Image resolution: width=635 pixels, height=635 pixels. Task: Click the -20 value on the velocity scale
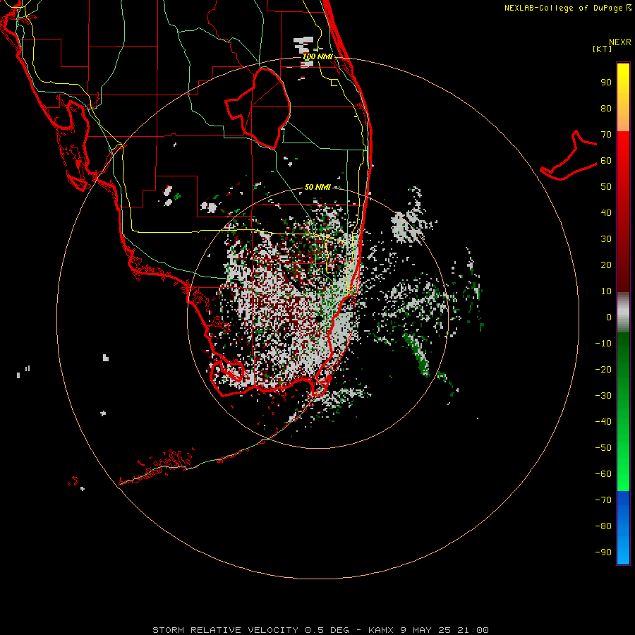(x=603, y=370)
